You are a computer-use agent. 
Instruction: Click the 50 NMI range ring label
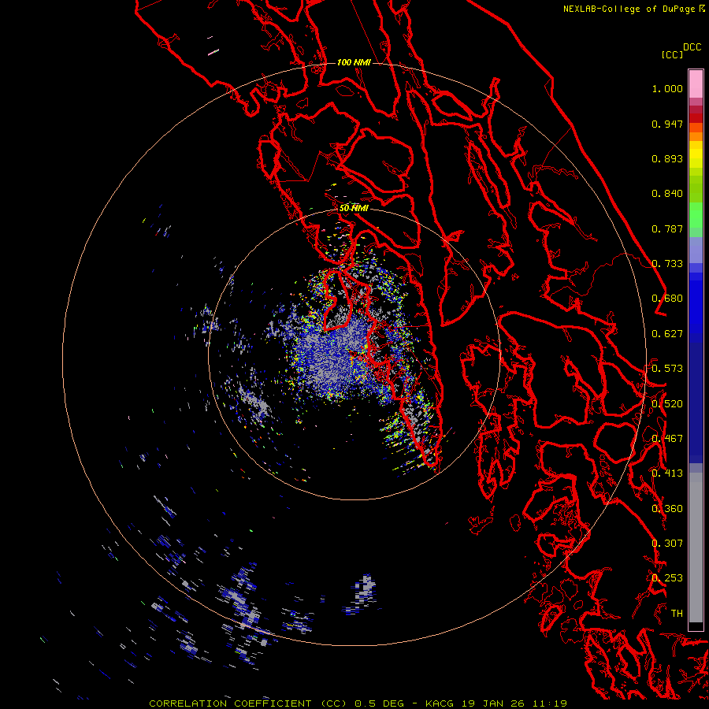(354, 209)
